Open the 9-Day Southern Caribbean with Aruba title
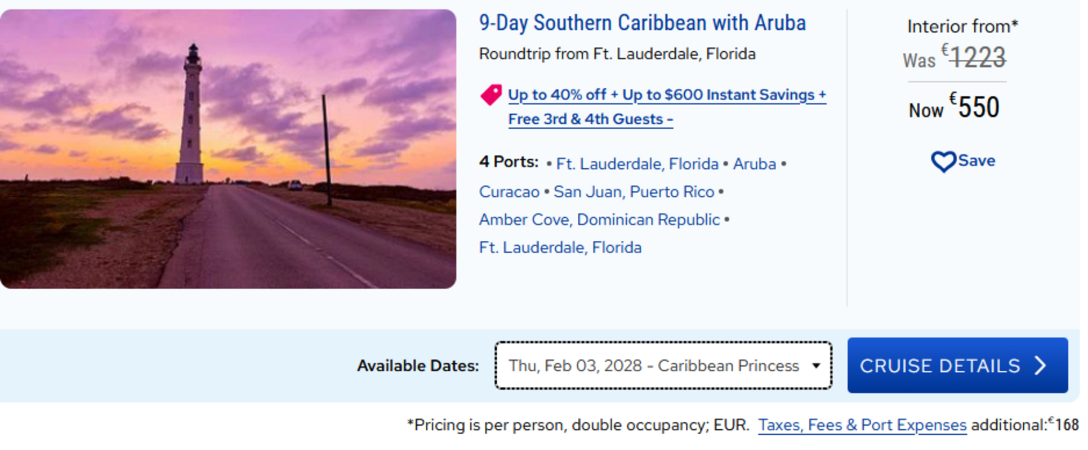The image size is (1088, 450). 642,24
